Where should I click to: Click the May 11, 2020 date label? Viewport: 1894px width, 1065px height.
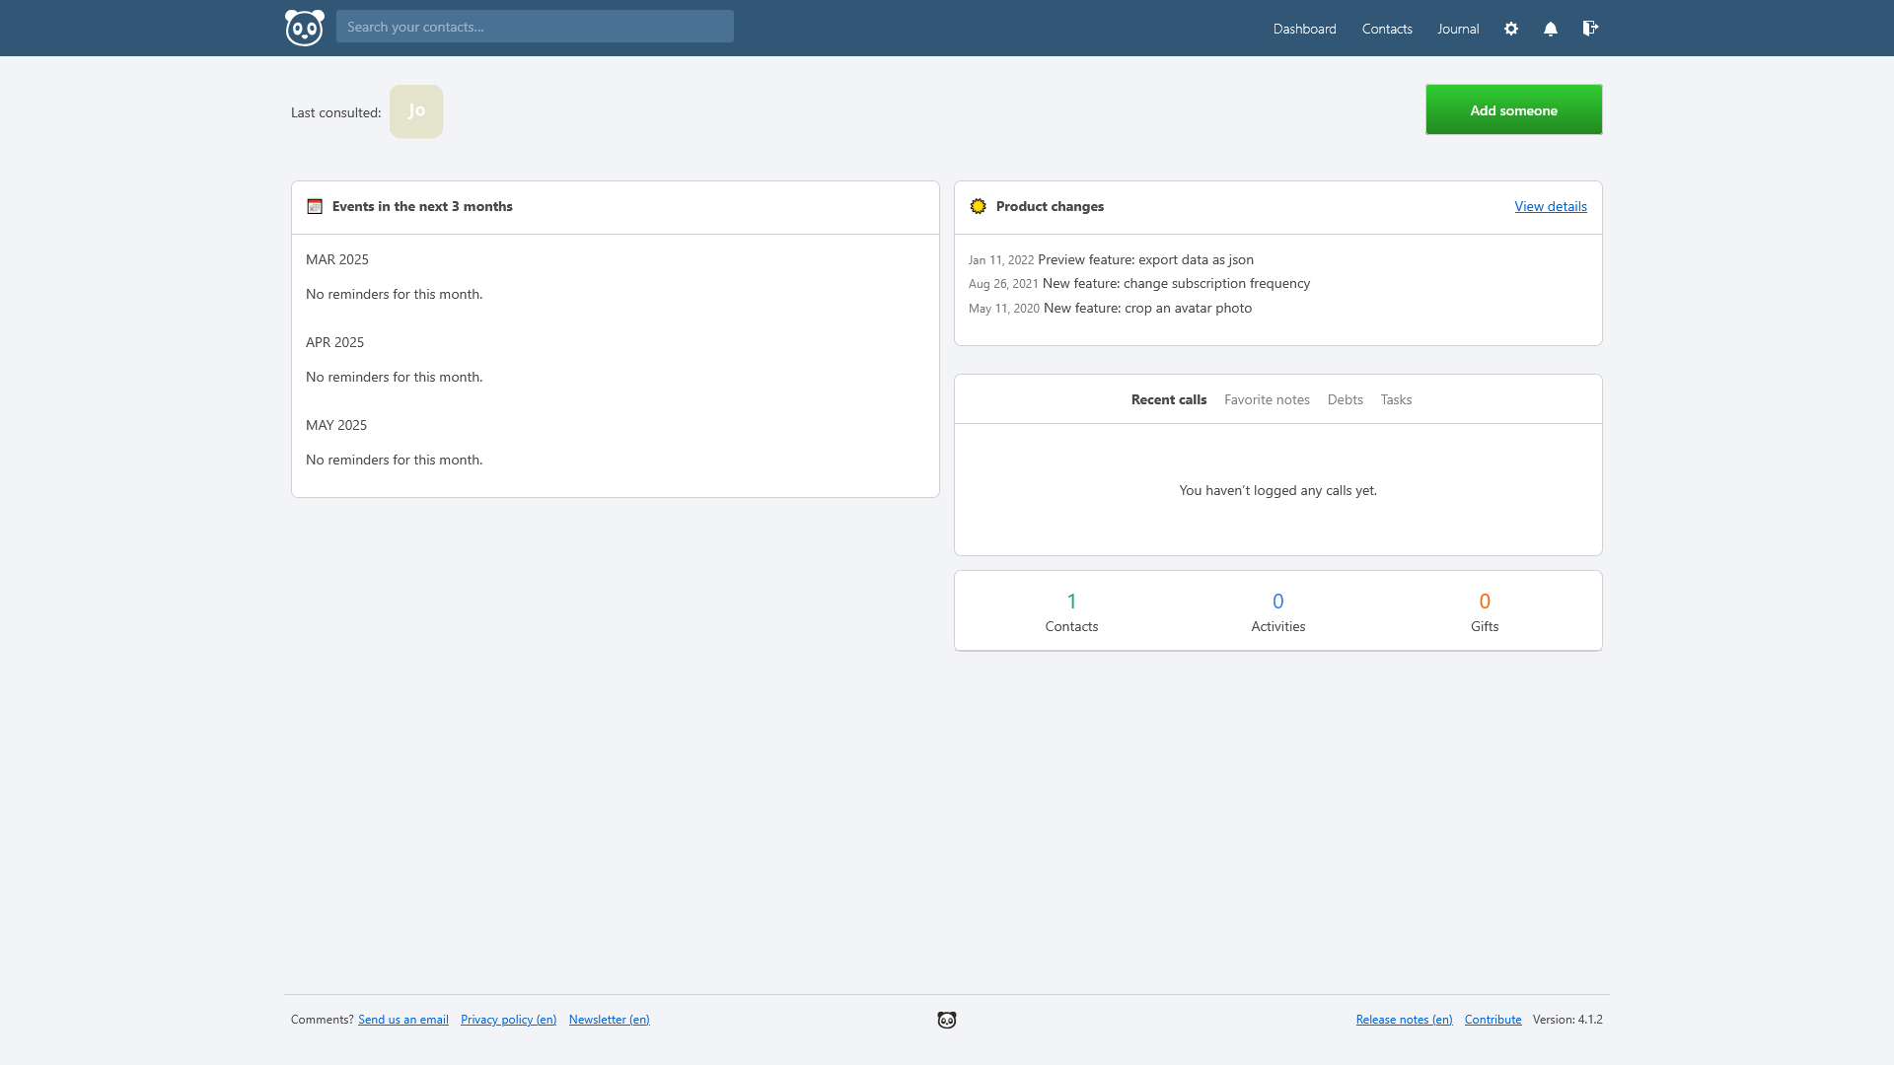tap(1004, 309)
